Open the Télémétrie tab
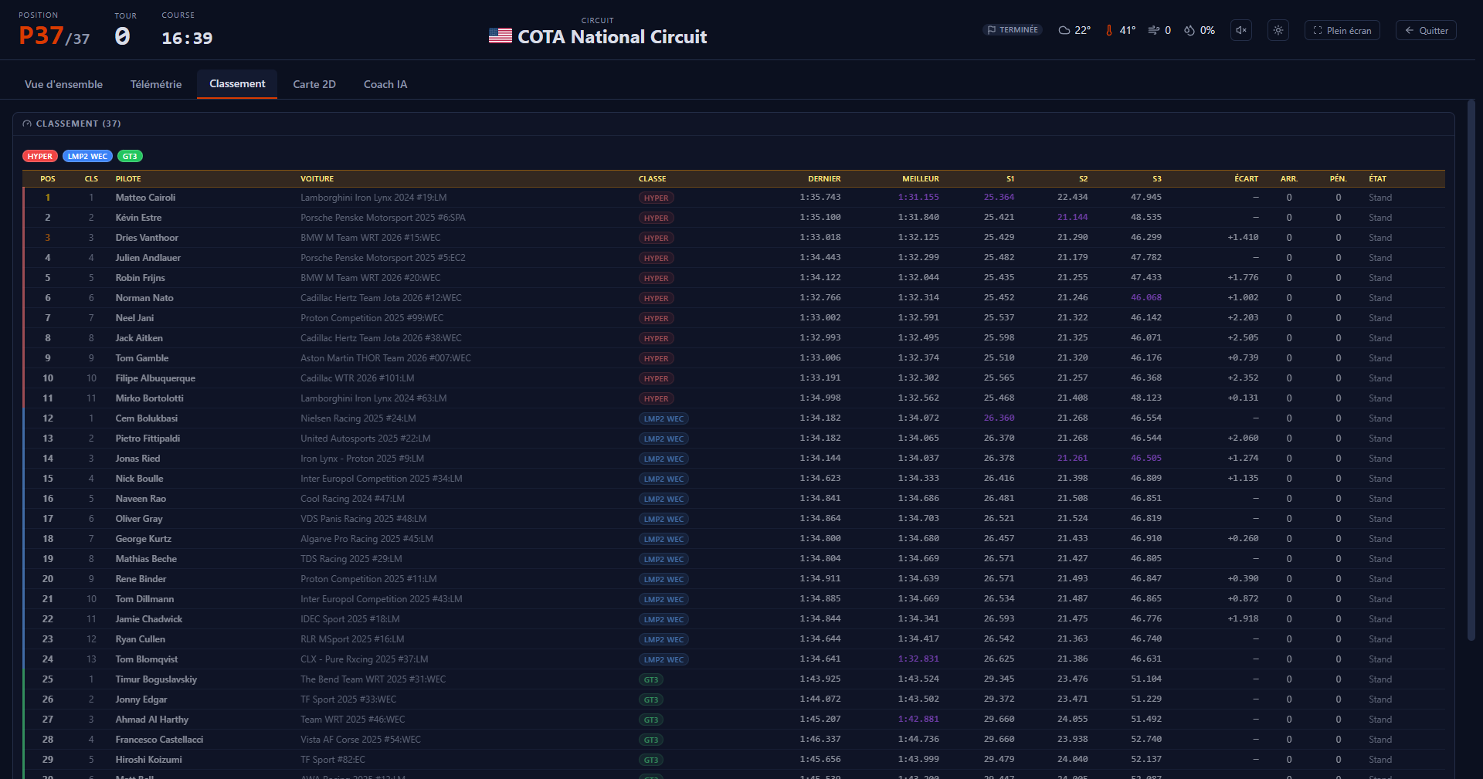Image resolution: width=1483 pixels, height=779 pixels. (156, 84)
